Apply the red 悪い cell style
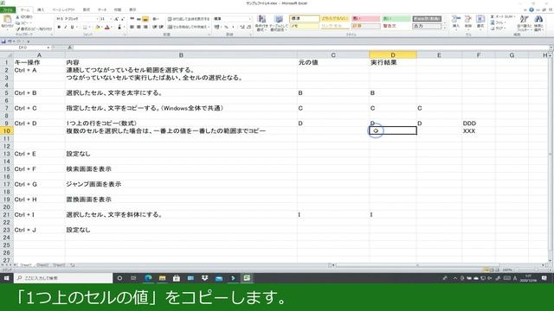The height and width of the screenshot is (311, 554). pos(365,19)
